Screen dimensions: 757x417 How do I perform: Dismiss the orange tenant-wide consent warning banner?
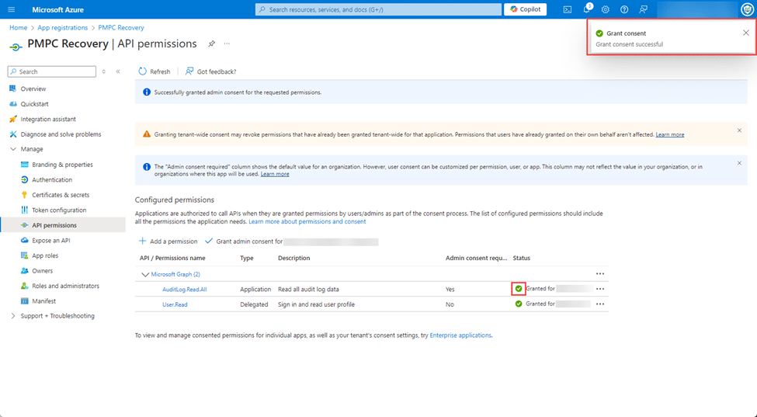tap(739, 130)
